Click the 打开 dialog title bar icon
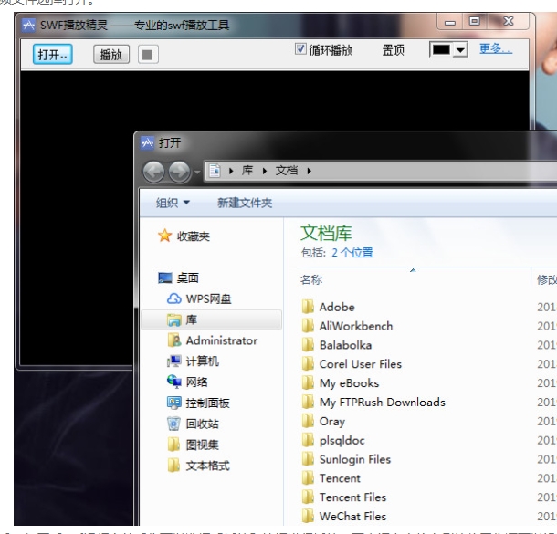Viewport: 557px width, 534px height. 147,142
